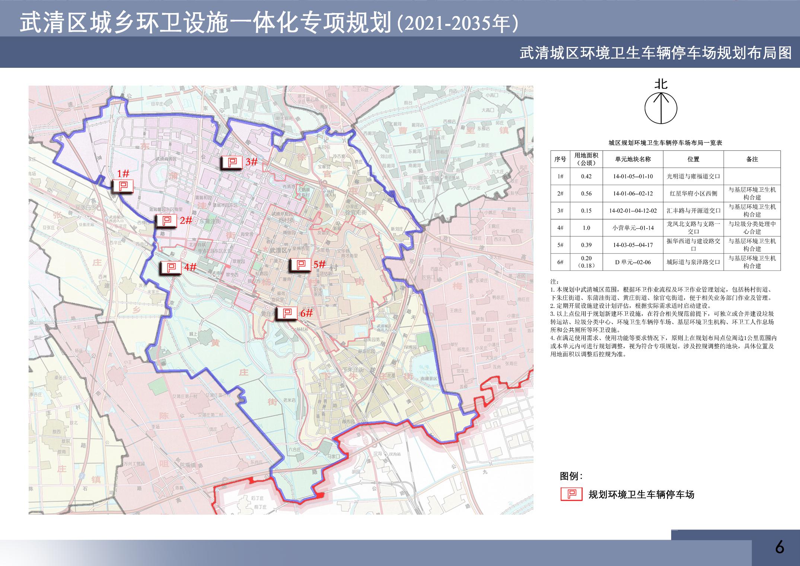Viewport: 800px width, 566px height.
Task: Click the 2# parking lot marker
Action: click(167, 220)
